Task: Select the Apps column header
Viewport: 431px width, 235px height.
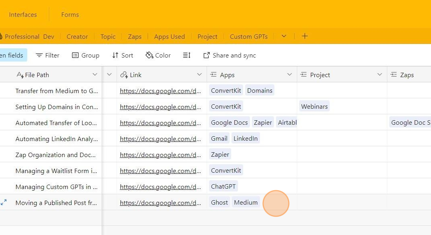Action: coord(252,75)
